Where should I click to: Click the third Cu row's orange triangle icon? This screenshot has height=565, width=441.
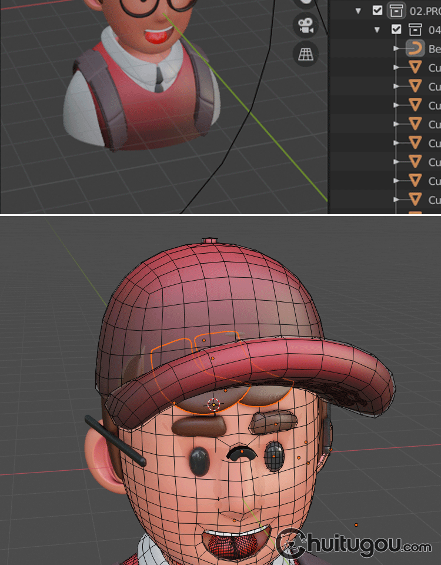[415, 105]
